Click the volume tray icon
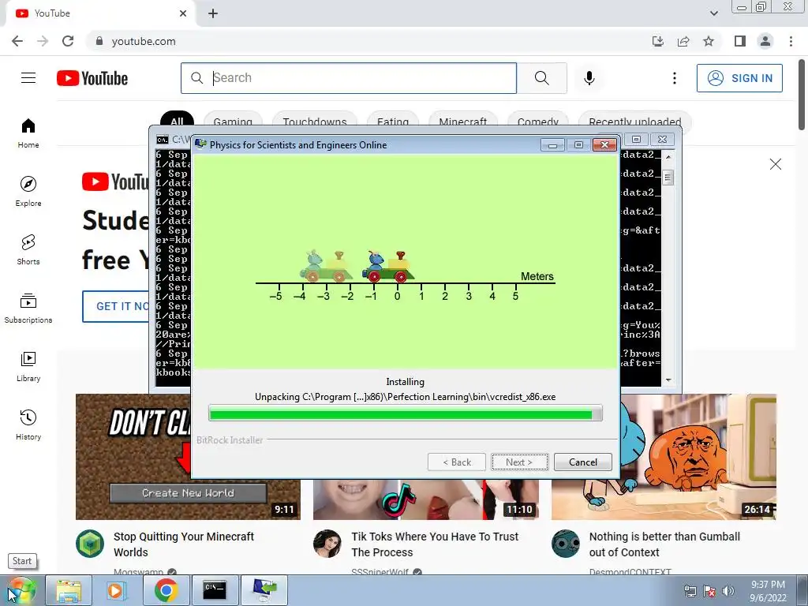Screen dimensions: 808x606 [x=728, y=591]
